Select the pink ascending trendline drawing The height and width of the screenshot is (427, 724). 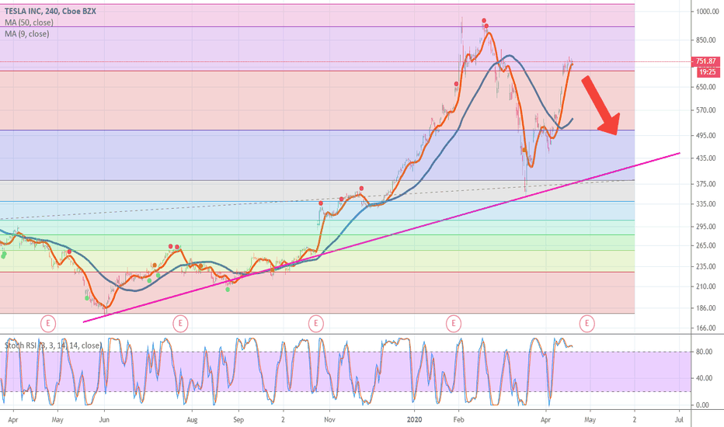pyautogui.click(x=381, y=238)
